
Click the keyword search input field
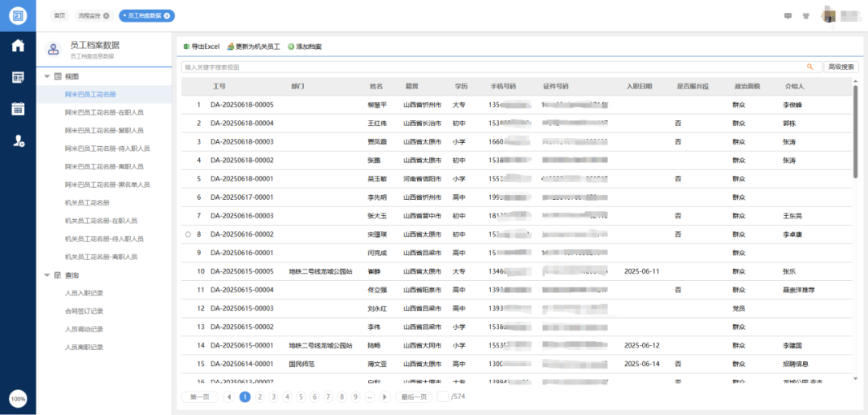(x=490, y=67)
